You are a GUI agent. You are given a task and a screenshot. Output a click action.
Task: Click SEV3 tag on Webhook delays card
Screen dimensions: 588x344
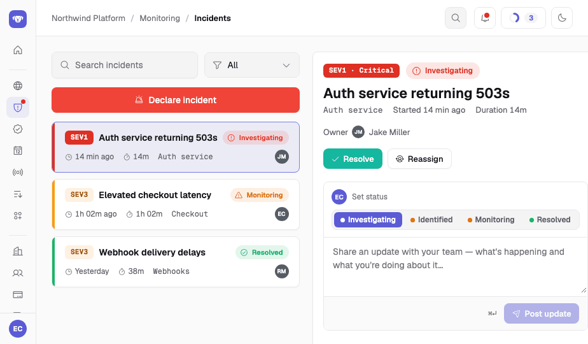click(x=79, y=252)
